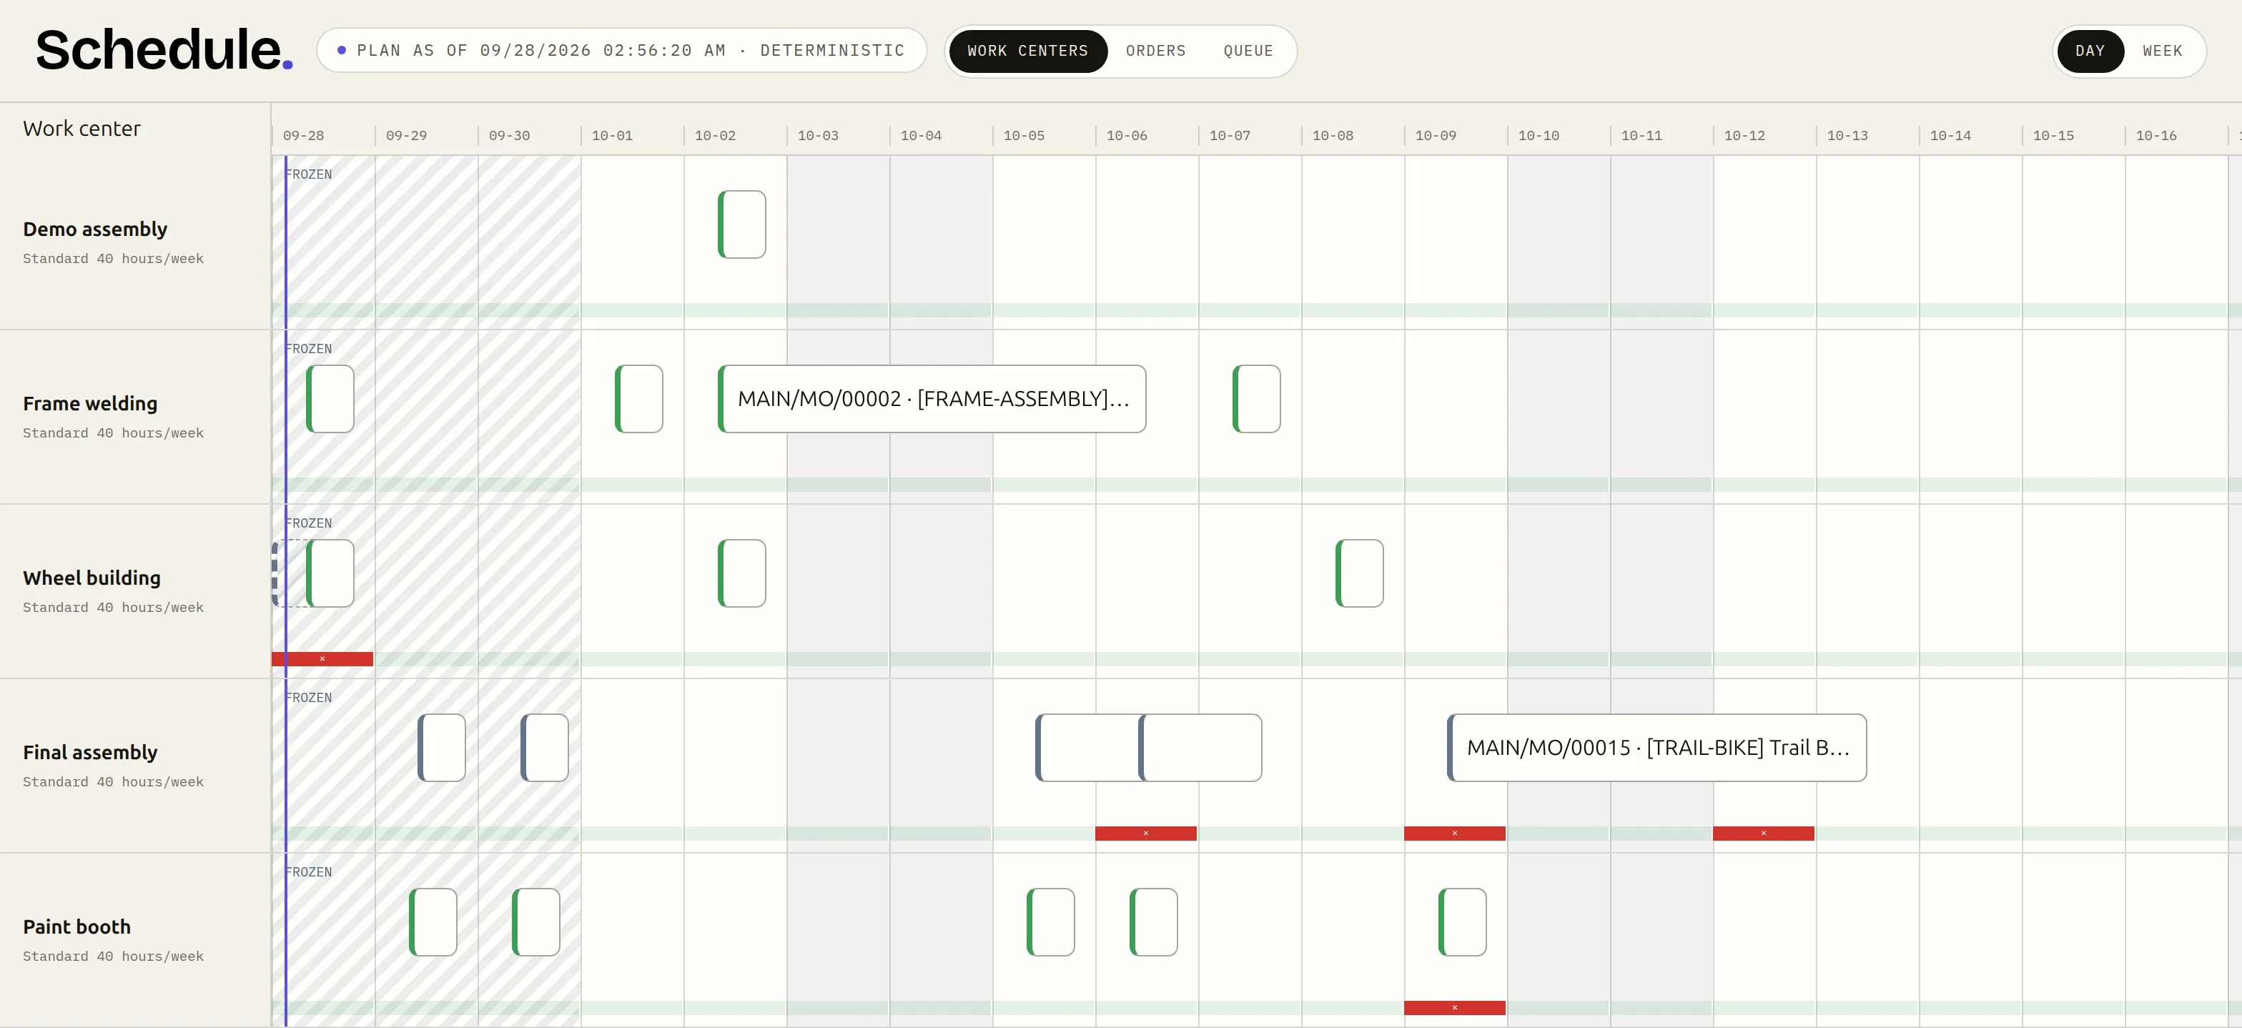Image resolution: width=2242 pixels, height=1028 pixels.
Task: Click Final assembly red overload bar on 10-06
Action: [1146, 833]
